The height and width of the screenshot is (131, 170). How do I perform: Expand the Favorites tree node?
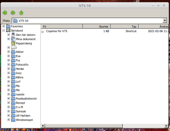[x=3, y=26]
